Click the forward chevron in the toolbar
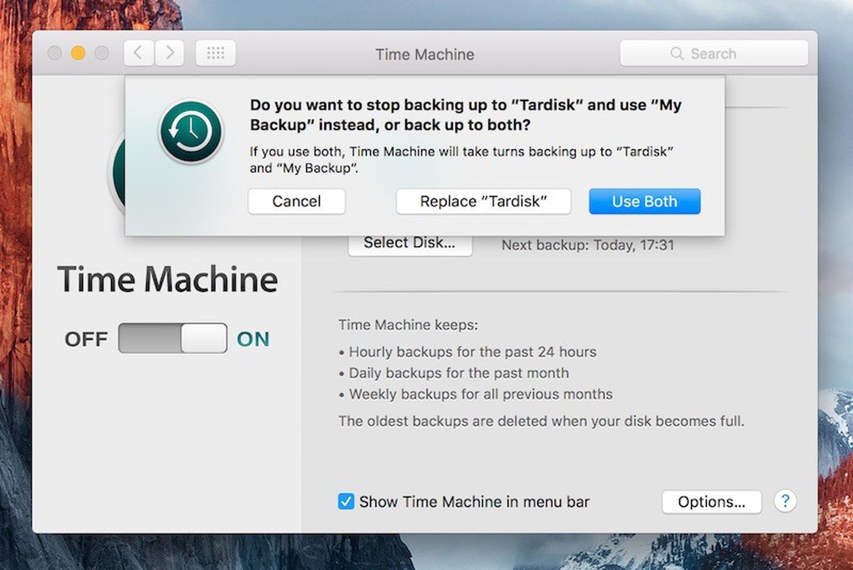This screenshot has height=570, width=853. (x=170, y=53)
